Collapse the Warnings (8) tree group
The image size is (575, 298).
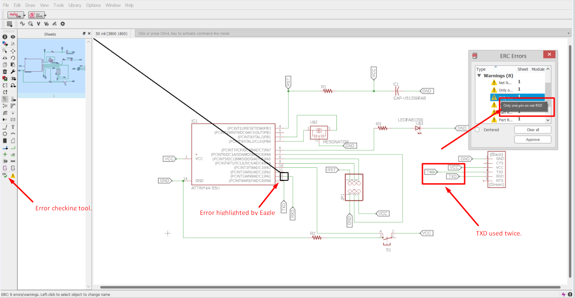click(479, 75)
